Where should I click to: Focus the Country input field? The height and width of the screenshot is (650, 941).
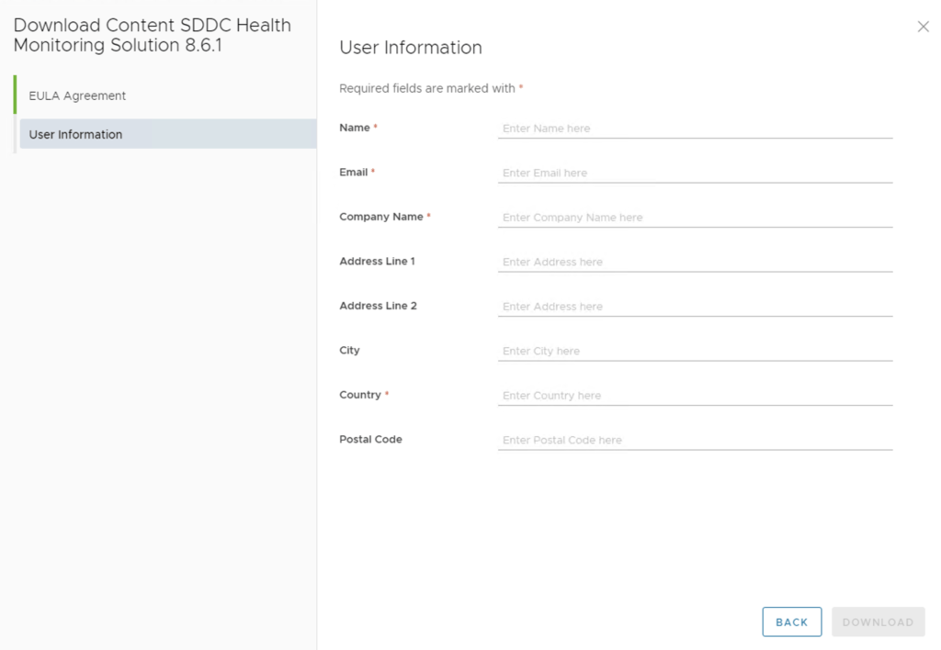[x=695, y=396]
